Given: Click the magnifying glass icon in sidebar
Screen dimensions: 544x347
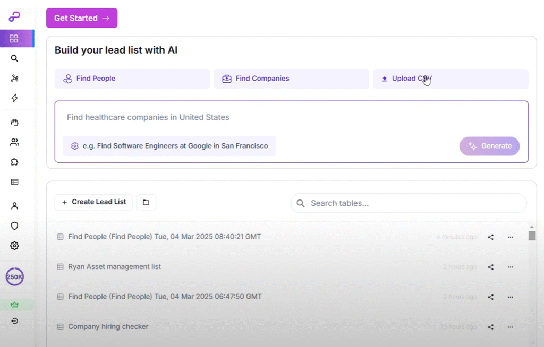Looking at the screenshot, I should point(14,58).
